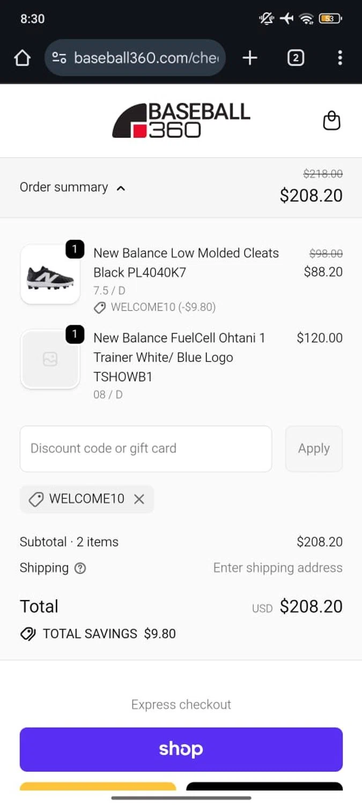This screenshot has width=362, height=805.
Task: Open a new browser tab
Action: pyautogui.click(x=250, y=58)
